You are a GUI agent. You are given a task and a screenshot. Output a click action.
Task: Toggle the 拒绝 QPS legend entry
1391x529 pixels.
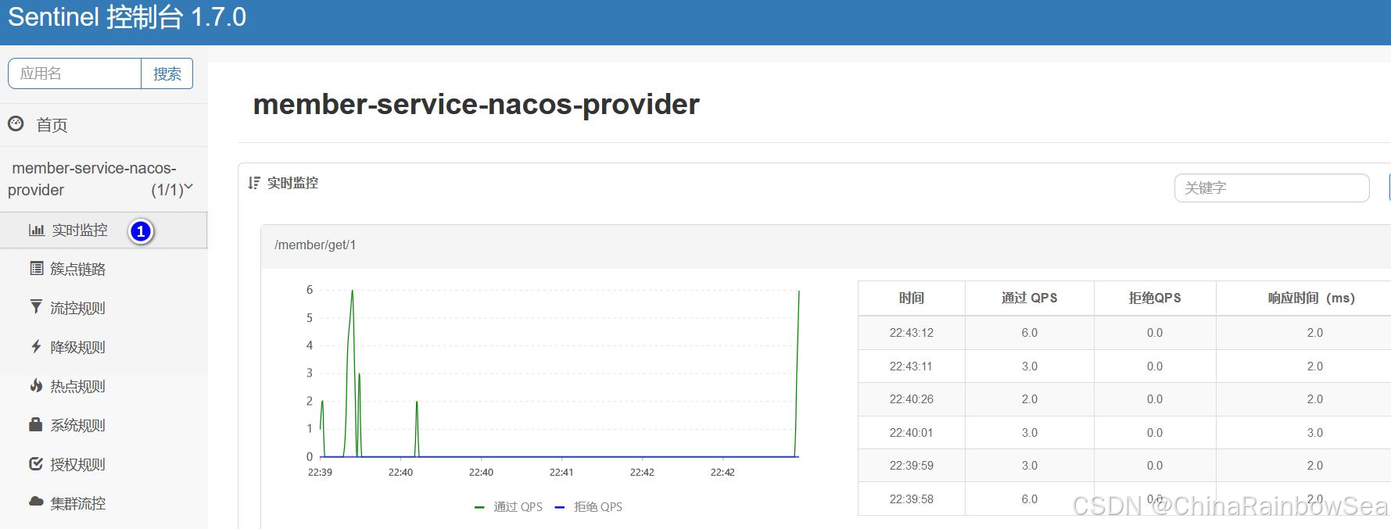[589, 506]
